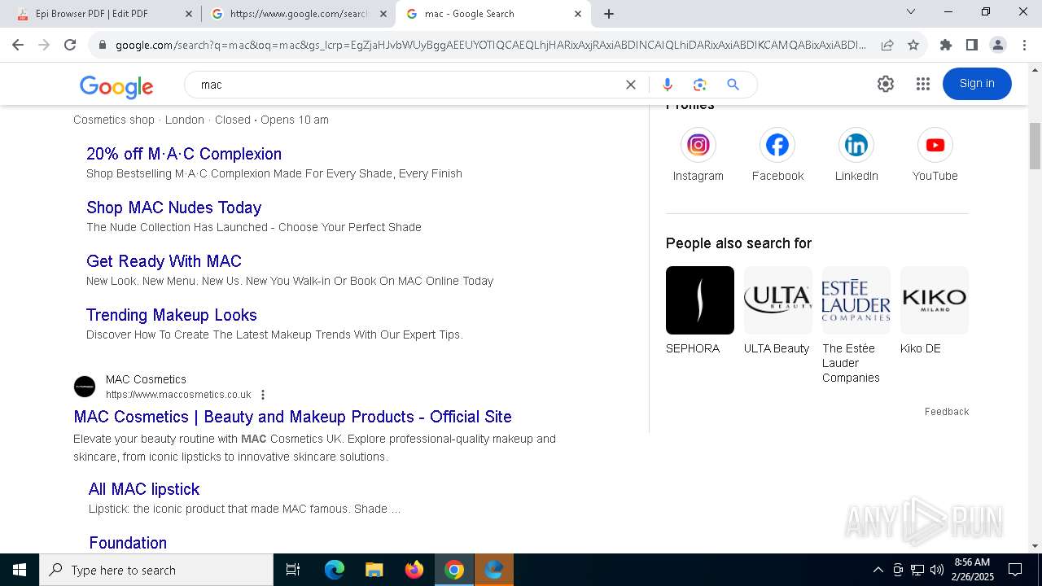
Task: Click the Google logo
Action: point(116,86)
